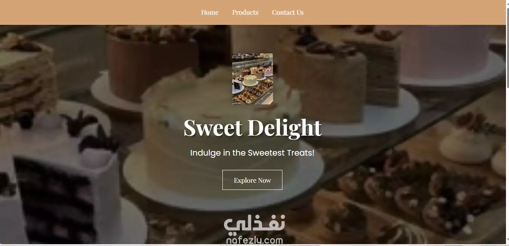The image size is (509, 246).
Task: Select the Indulge in the Sweetest Treats tagline
Action: (252, 153)
